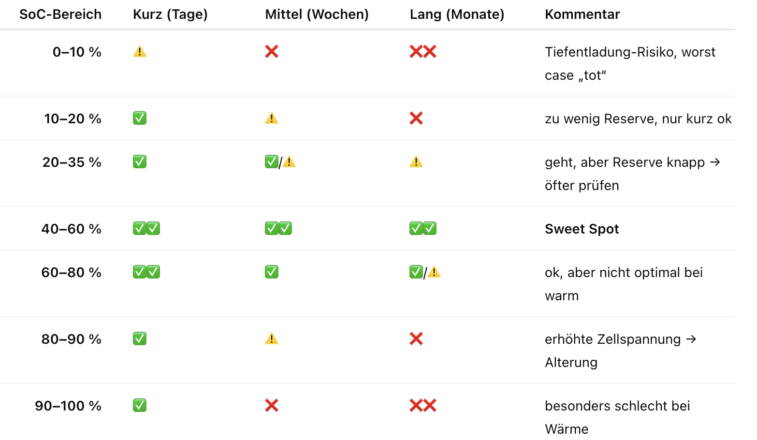This screenshot has width=757, height=440.
Task: Click the warning icon in the 0–10 % row
Action: point(140,51)
